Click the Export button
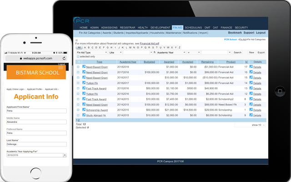The width and height of the screenshot is (291, 182). pyautogui.click(x=261, y=53)
